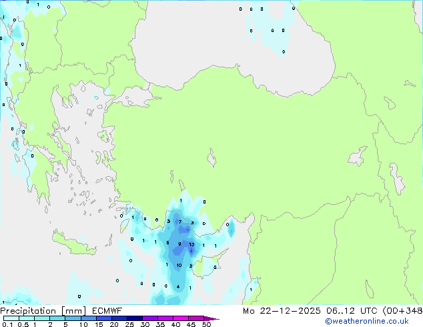Click the '25' legend scale label

(129, 324)
